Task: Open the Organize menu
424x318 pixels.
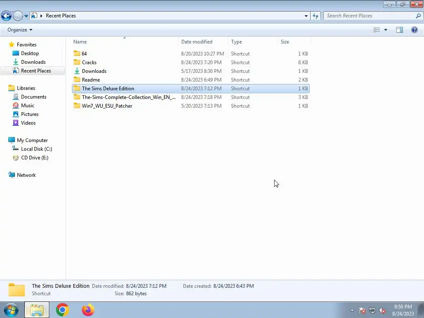Action: (20, 30)
